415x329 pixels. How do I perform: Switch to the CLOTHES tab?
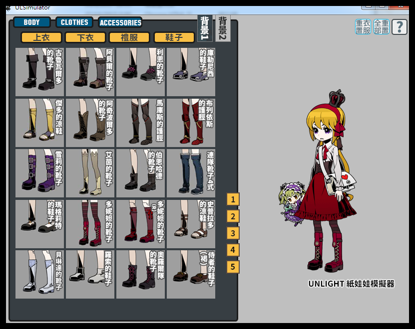point(74,22)
